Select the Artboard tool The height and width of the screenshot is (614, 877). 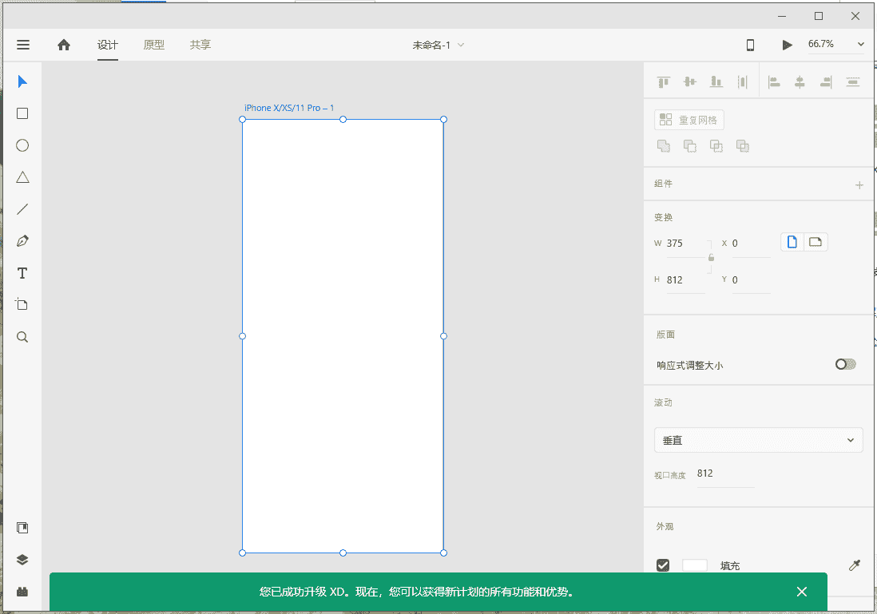click(22, 305)
